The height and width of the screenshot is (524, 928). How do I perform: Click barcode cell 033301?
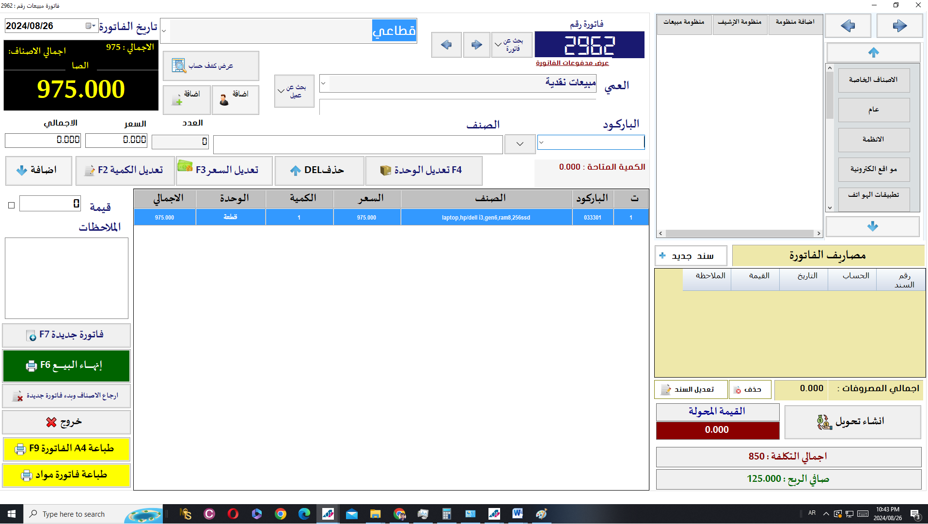pyautogui.click(x=592, y=218)
